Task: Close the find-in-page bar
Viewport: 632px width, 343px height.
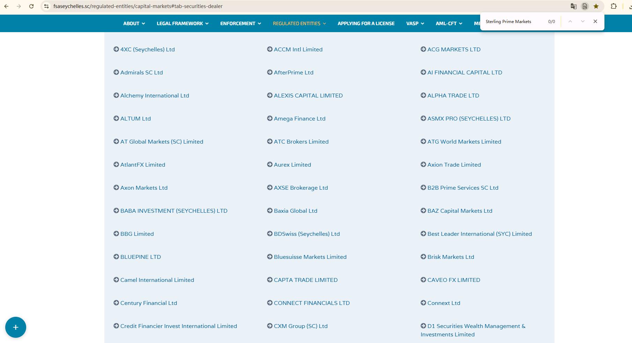Action: [x=595, y=21]
